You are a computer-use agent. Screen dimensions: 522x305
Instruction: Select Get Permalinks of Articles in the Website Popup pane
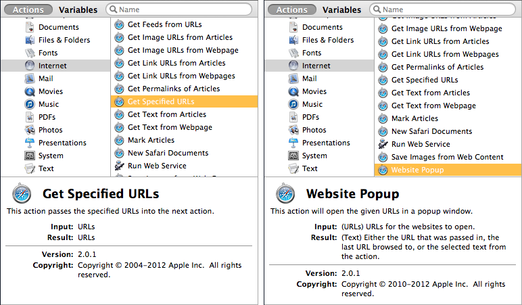(x=437, y=67)
